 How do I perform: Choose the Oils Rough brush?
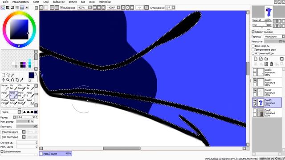[x=22, y=87]
